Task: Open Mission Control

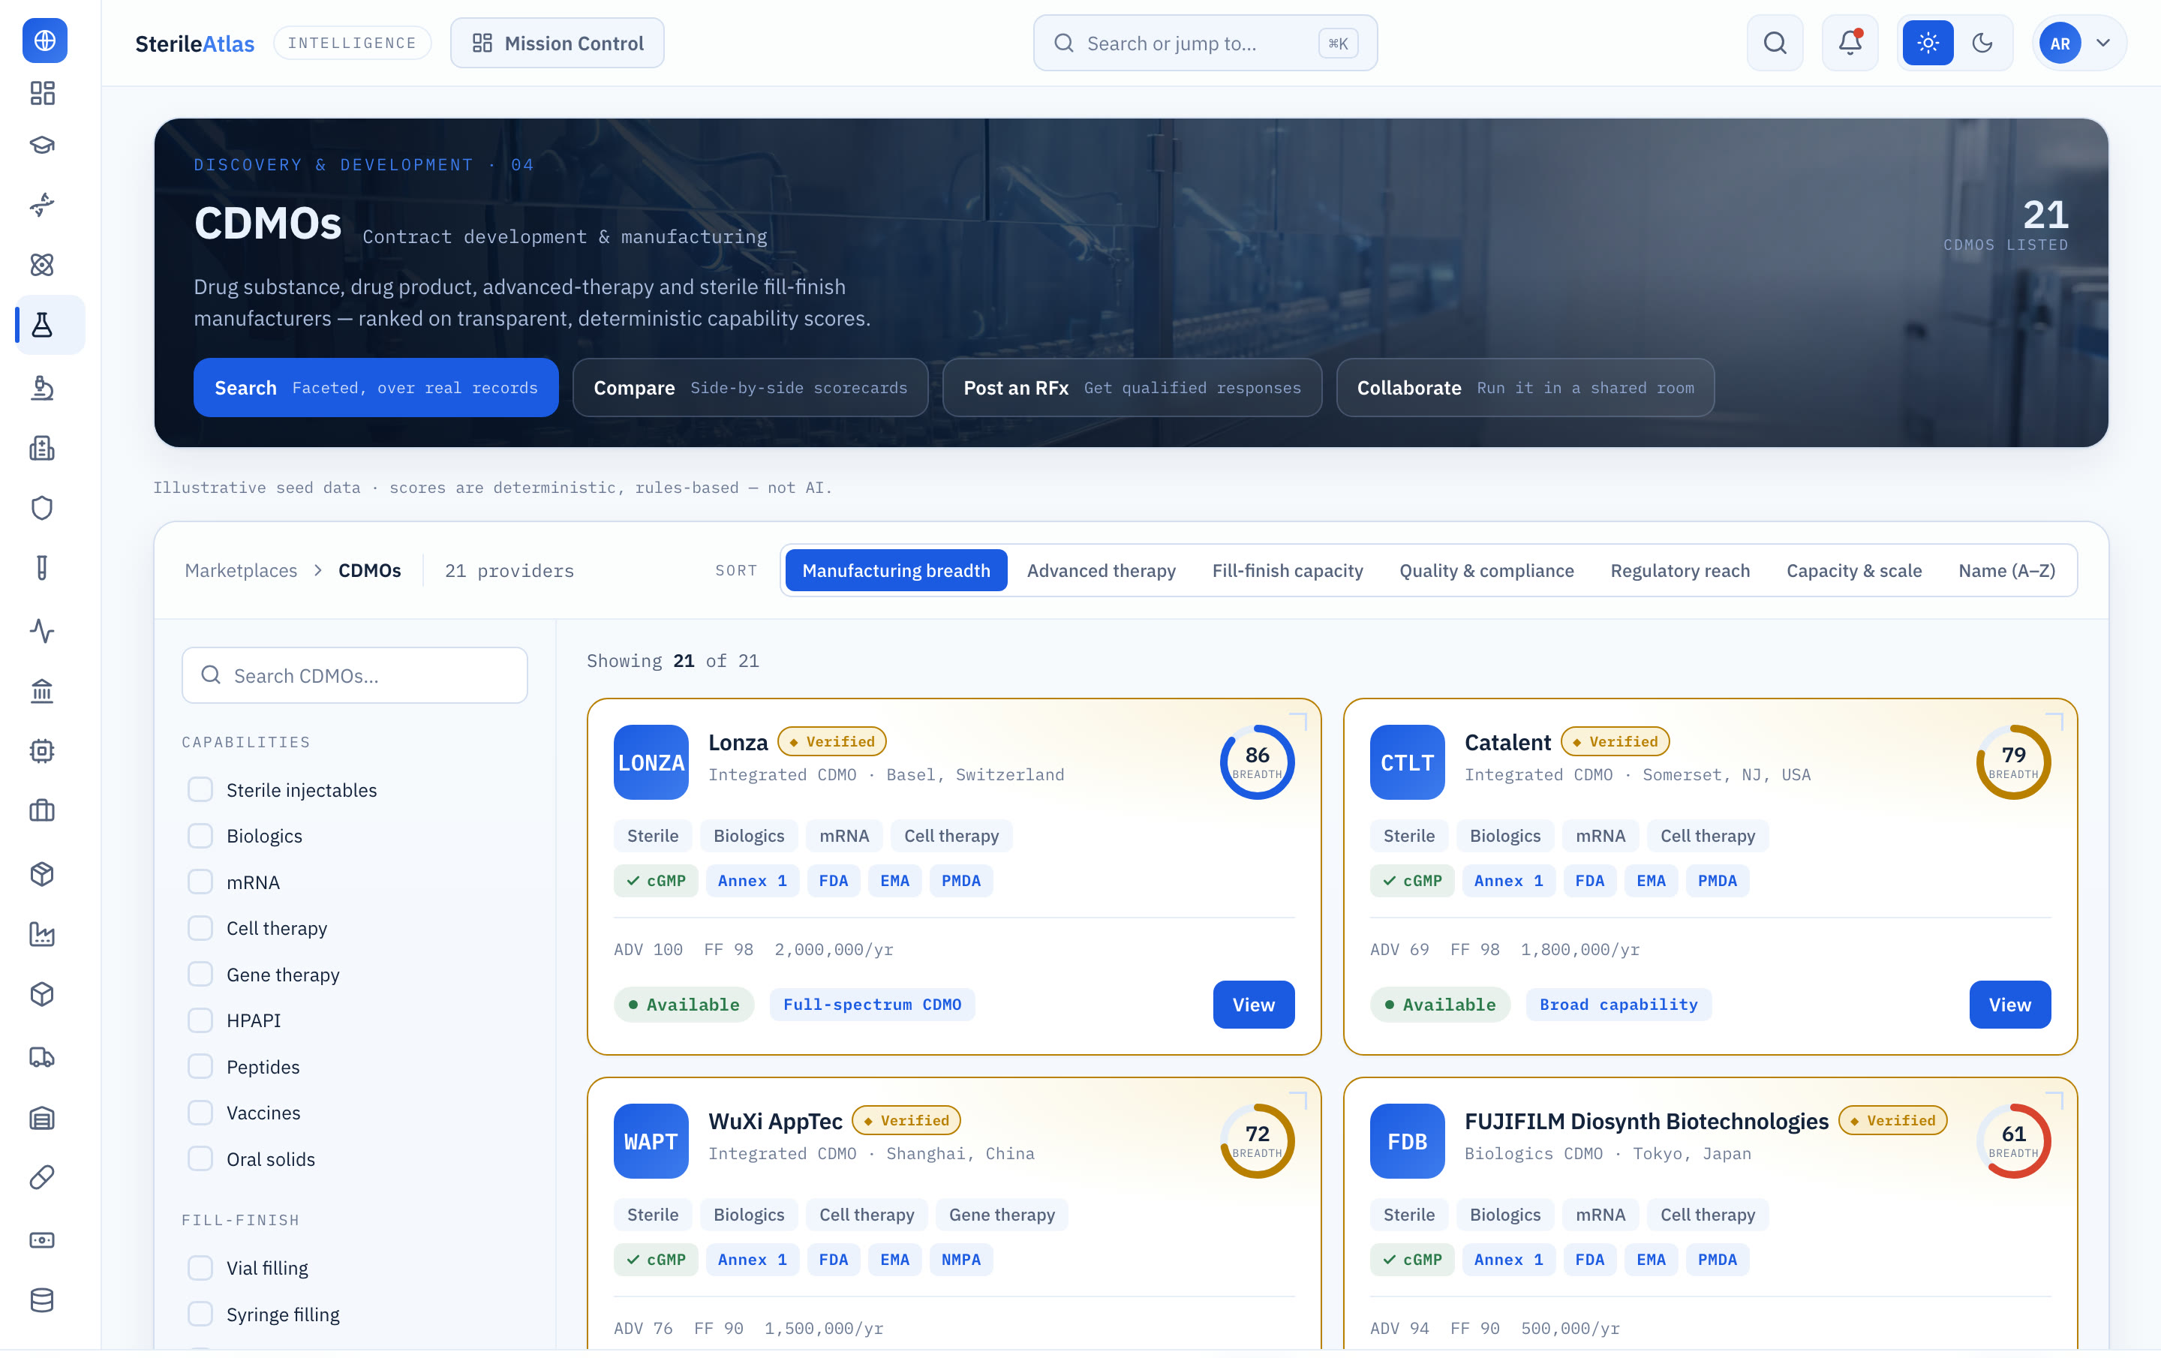Action: point(558,43)
